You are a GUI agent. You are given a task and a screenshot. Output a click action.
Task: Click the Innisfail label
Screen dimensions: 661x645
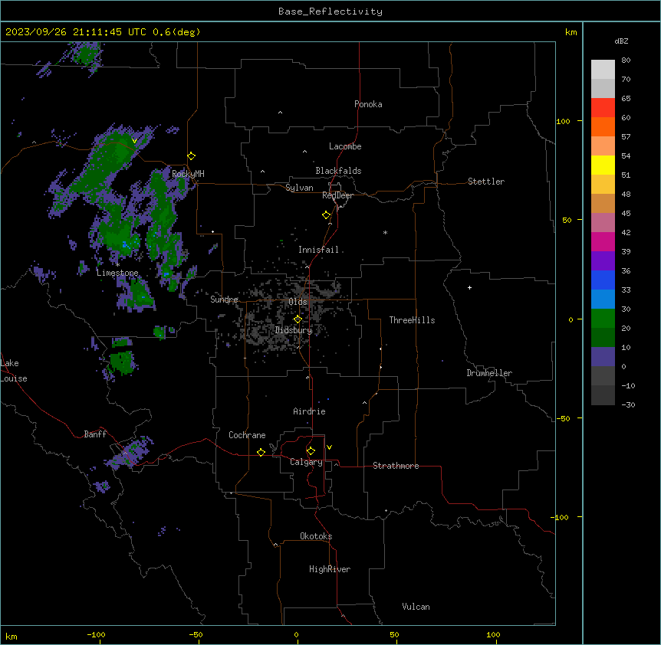(318, 250)
